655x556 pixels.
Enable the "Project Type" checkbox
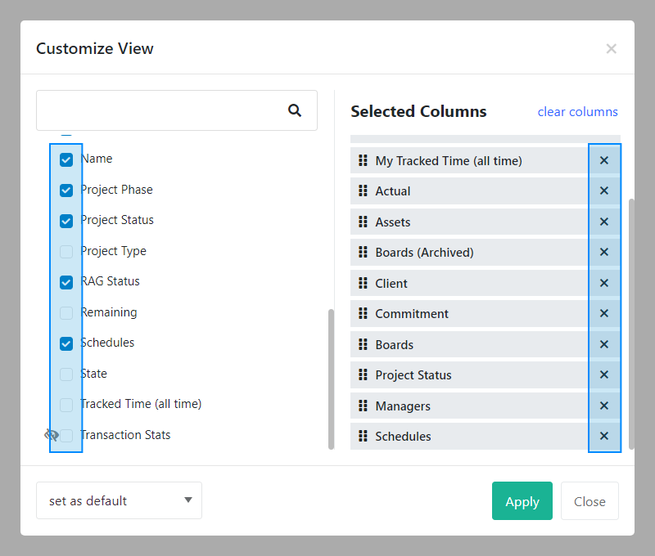tap(65, 251)
